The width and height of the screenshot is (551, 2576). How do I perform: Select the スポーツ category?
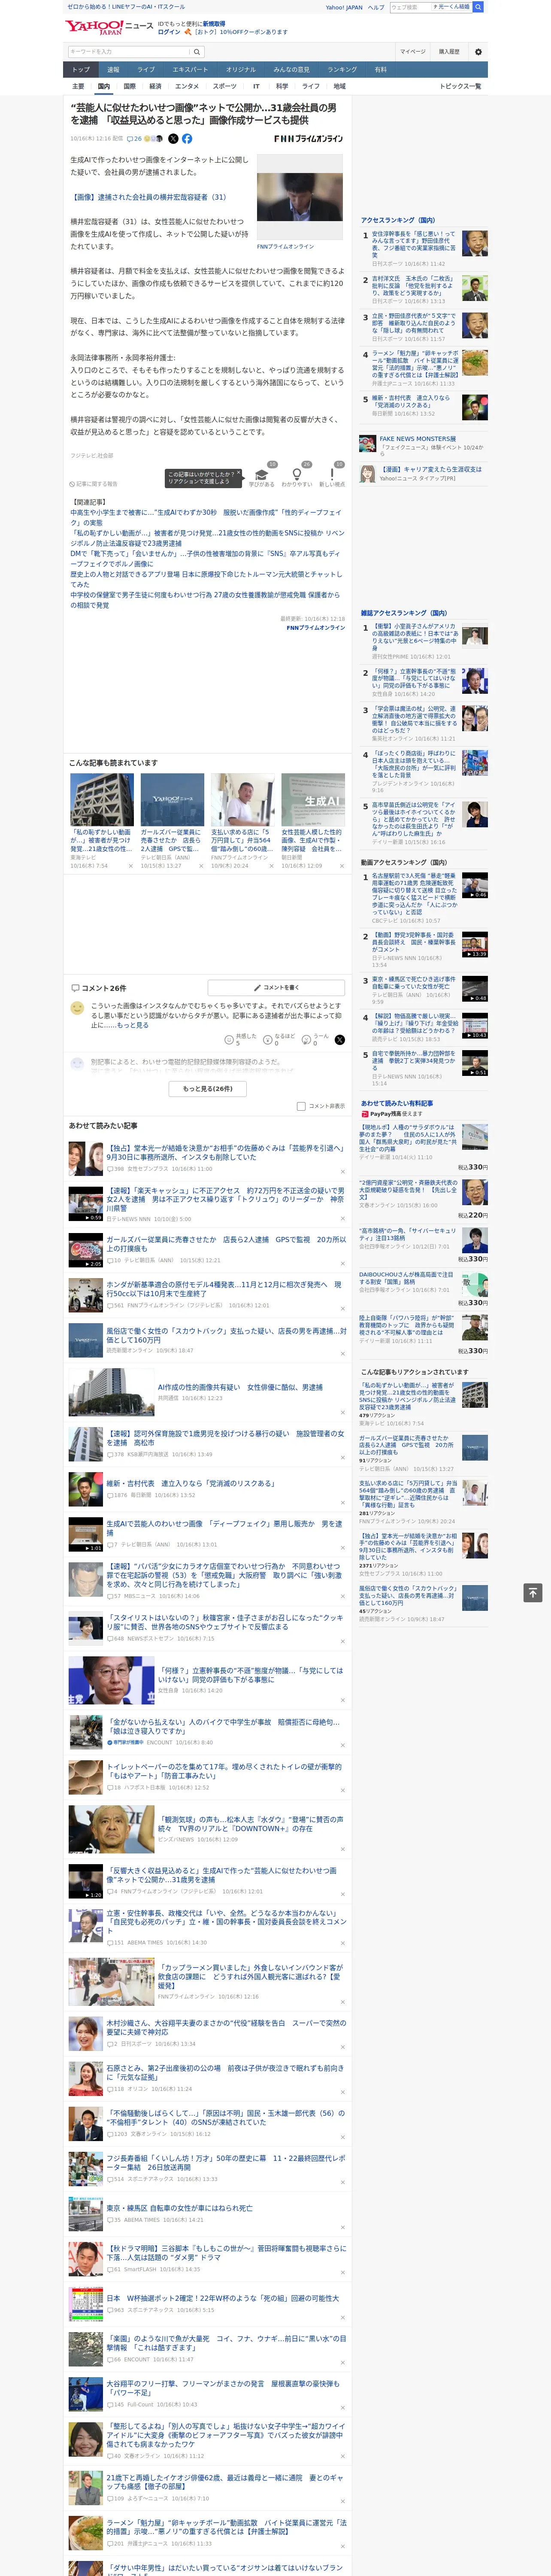pyautogui.click(x=225, y=86)
